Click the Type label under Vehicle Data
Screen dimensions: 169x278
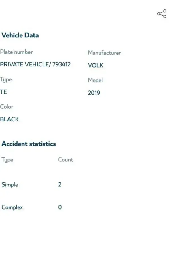6,80
